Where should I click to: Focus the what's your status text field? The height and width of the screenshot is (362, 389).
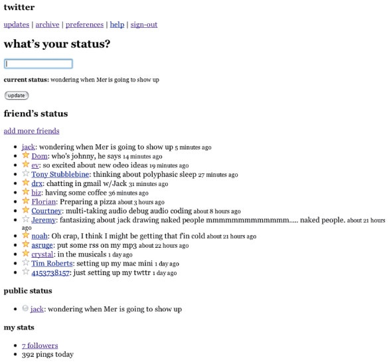coord(39,64)
